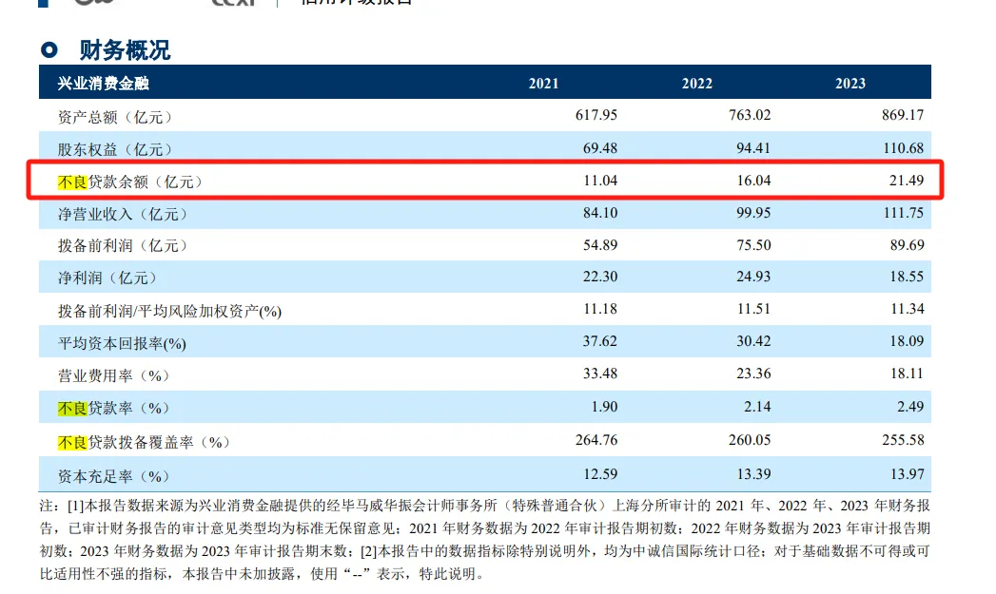Click the 869.17 total assets value
996x594 pixels.
903,115
